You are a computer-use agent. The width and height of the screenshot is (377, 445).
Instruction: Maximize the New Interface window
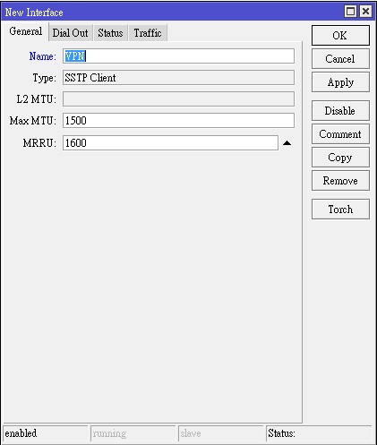pos(350,12)
